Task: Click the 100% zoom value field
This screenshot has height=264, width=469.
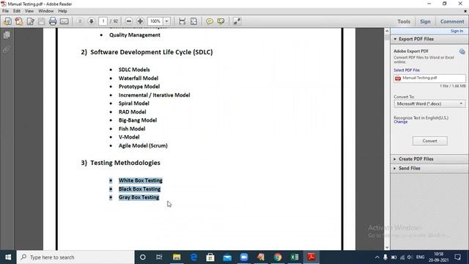Action: [x=155, y=21]
